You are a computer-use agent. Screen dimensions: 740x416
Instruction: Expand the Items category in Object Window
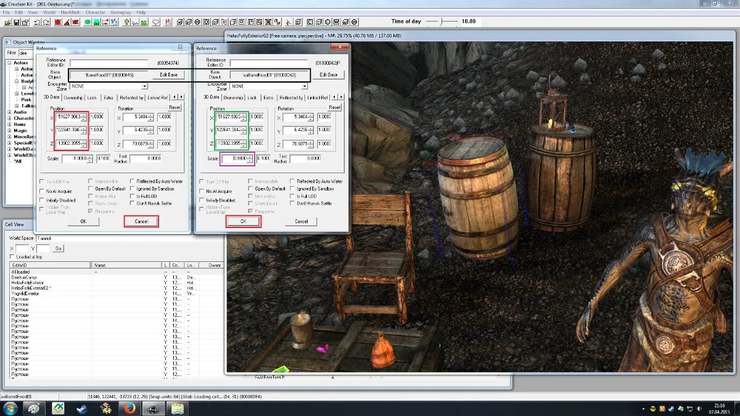click(10, 124)
